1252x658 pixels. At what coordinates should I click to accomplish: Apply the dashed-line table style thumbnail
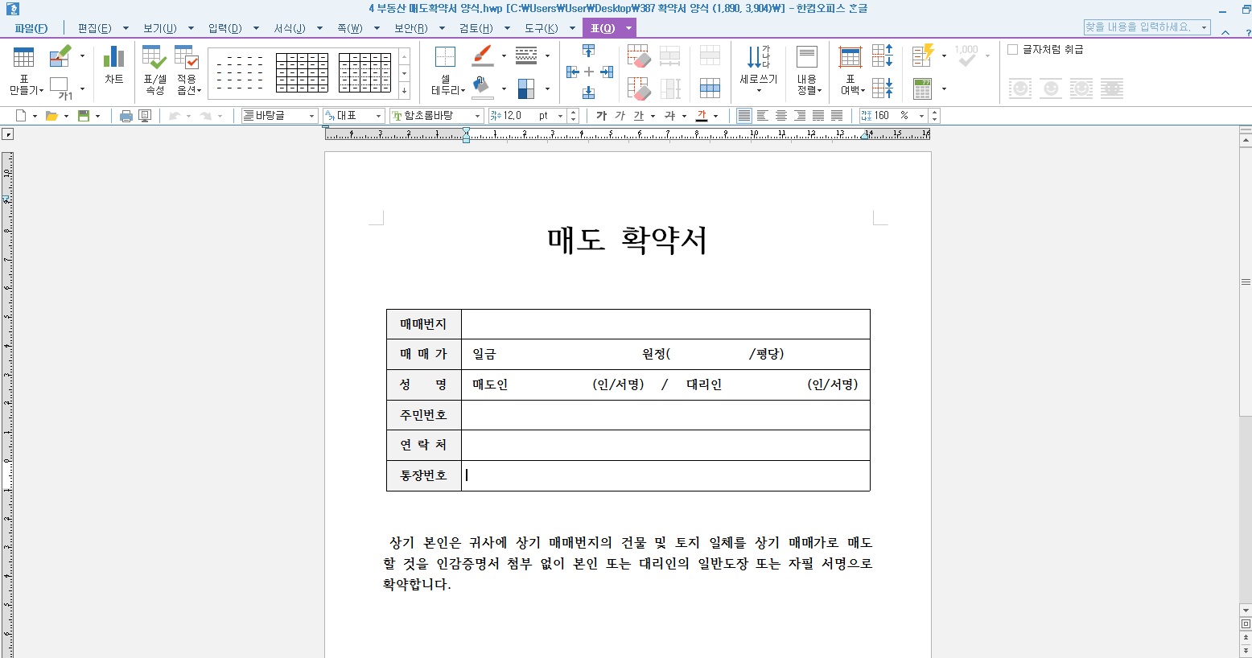point(239,72)
